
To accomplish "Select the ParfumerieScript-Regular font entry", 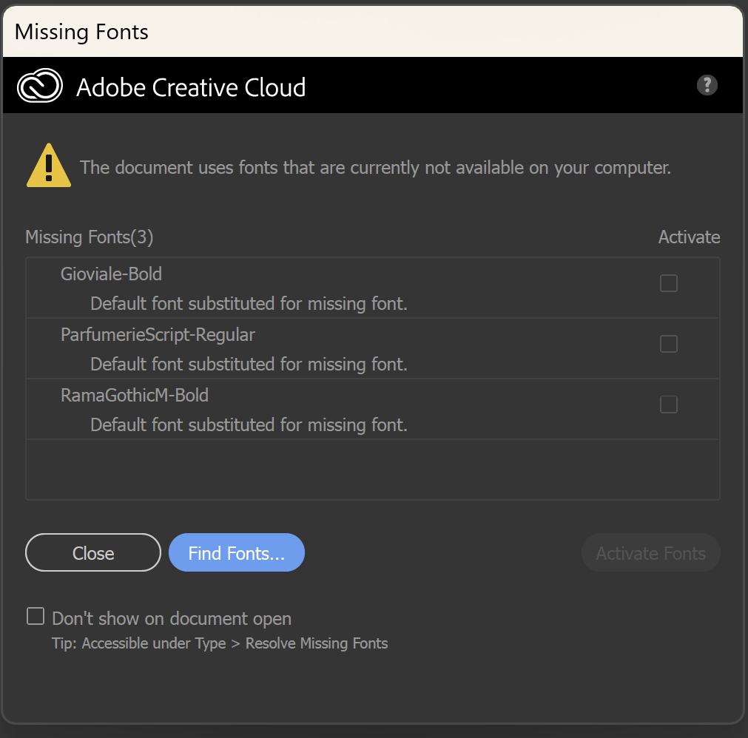I will 158,334.
